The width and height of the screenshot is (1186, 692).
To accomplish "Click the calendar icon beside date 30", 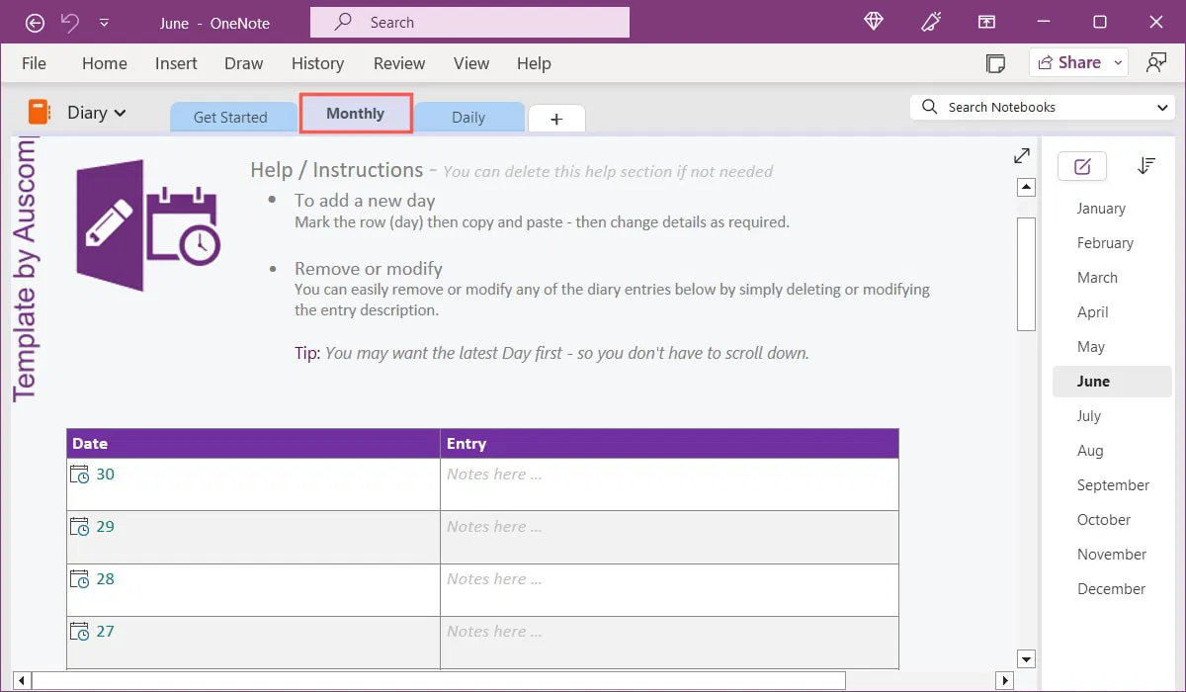I will [79, 474].
